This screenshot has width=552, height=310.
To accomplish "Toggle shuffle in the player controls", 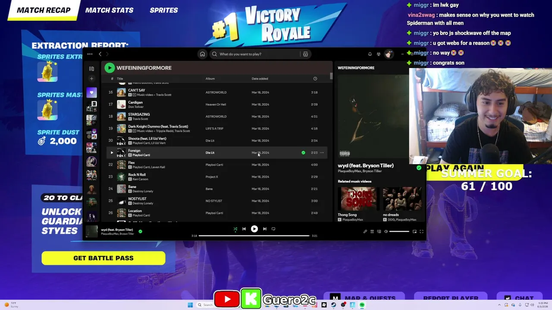I will (235, 229).
